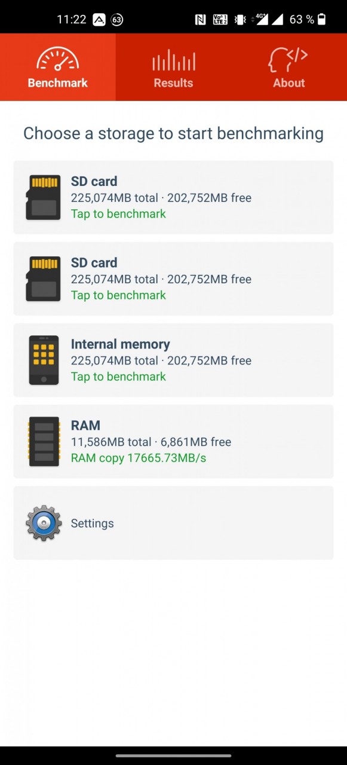Select the Benchmark tab label
The width and height of the screenshot is (347, 765).
pyautogui.click(x=58, y=83)
